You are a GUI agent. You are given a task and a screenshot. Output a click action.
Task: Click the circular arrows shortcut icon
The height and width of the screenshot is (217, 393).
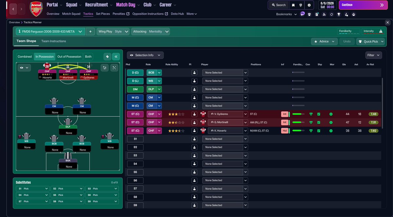pos(331,14)
